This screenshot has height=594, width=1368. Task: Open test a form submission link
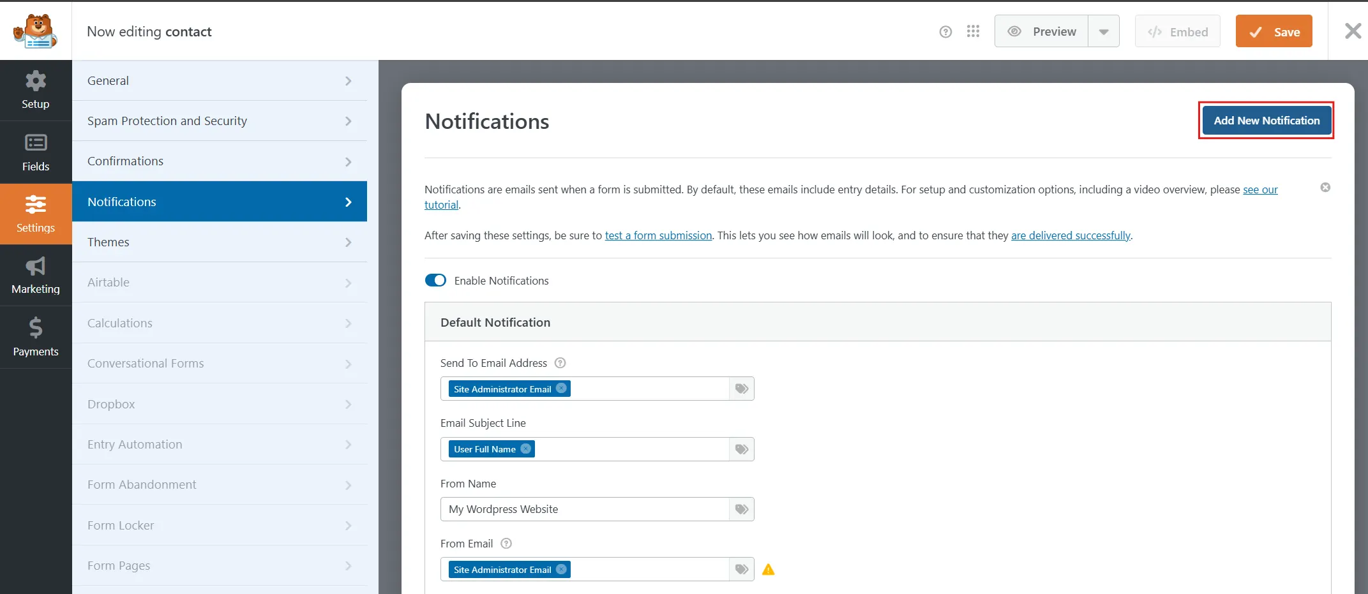point(658,235)
